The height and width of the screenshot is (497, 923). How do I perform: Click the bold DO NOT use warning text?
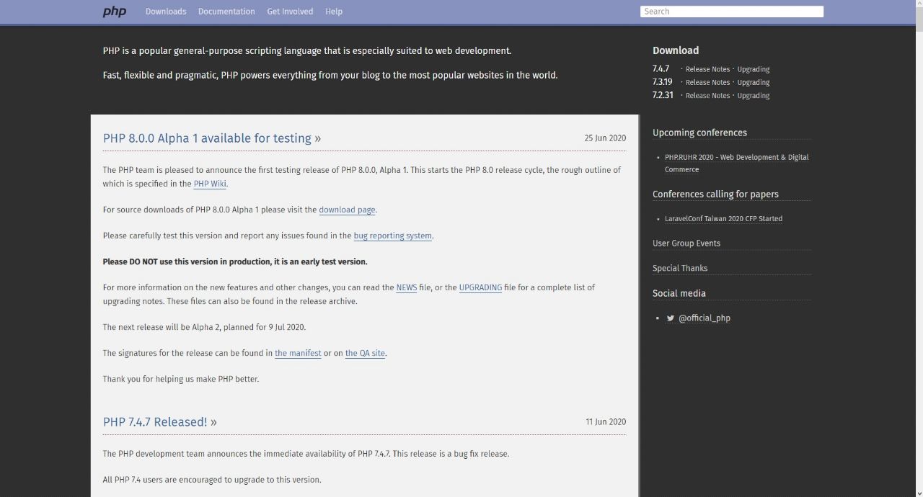235,261
